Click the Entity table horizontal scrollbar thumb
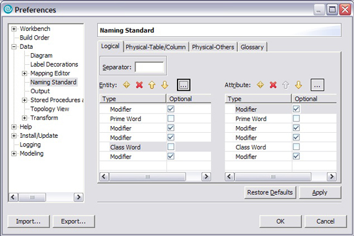This screenshot has height=236, width=354. [x=148, y=177]
